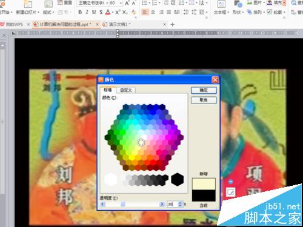Click the 文本框 text box icon

[221, 4]
